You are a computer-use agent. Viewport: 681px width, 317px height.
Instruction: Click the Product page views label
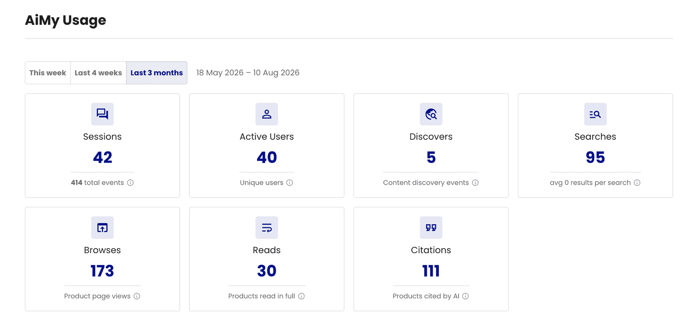tap(97, 296)
